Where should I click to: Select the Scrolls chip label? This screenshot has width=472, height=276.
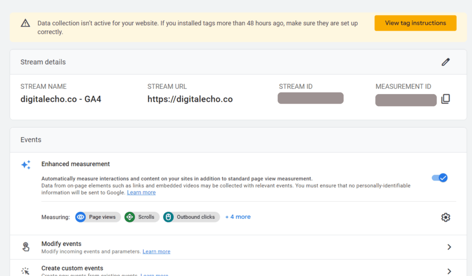146,217
